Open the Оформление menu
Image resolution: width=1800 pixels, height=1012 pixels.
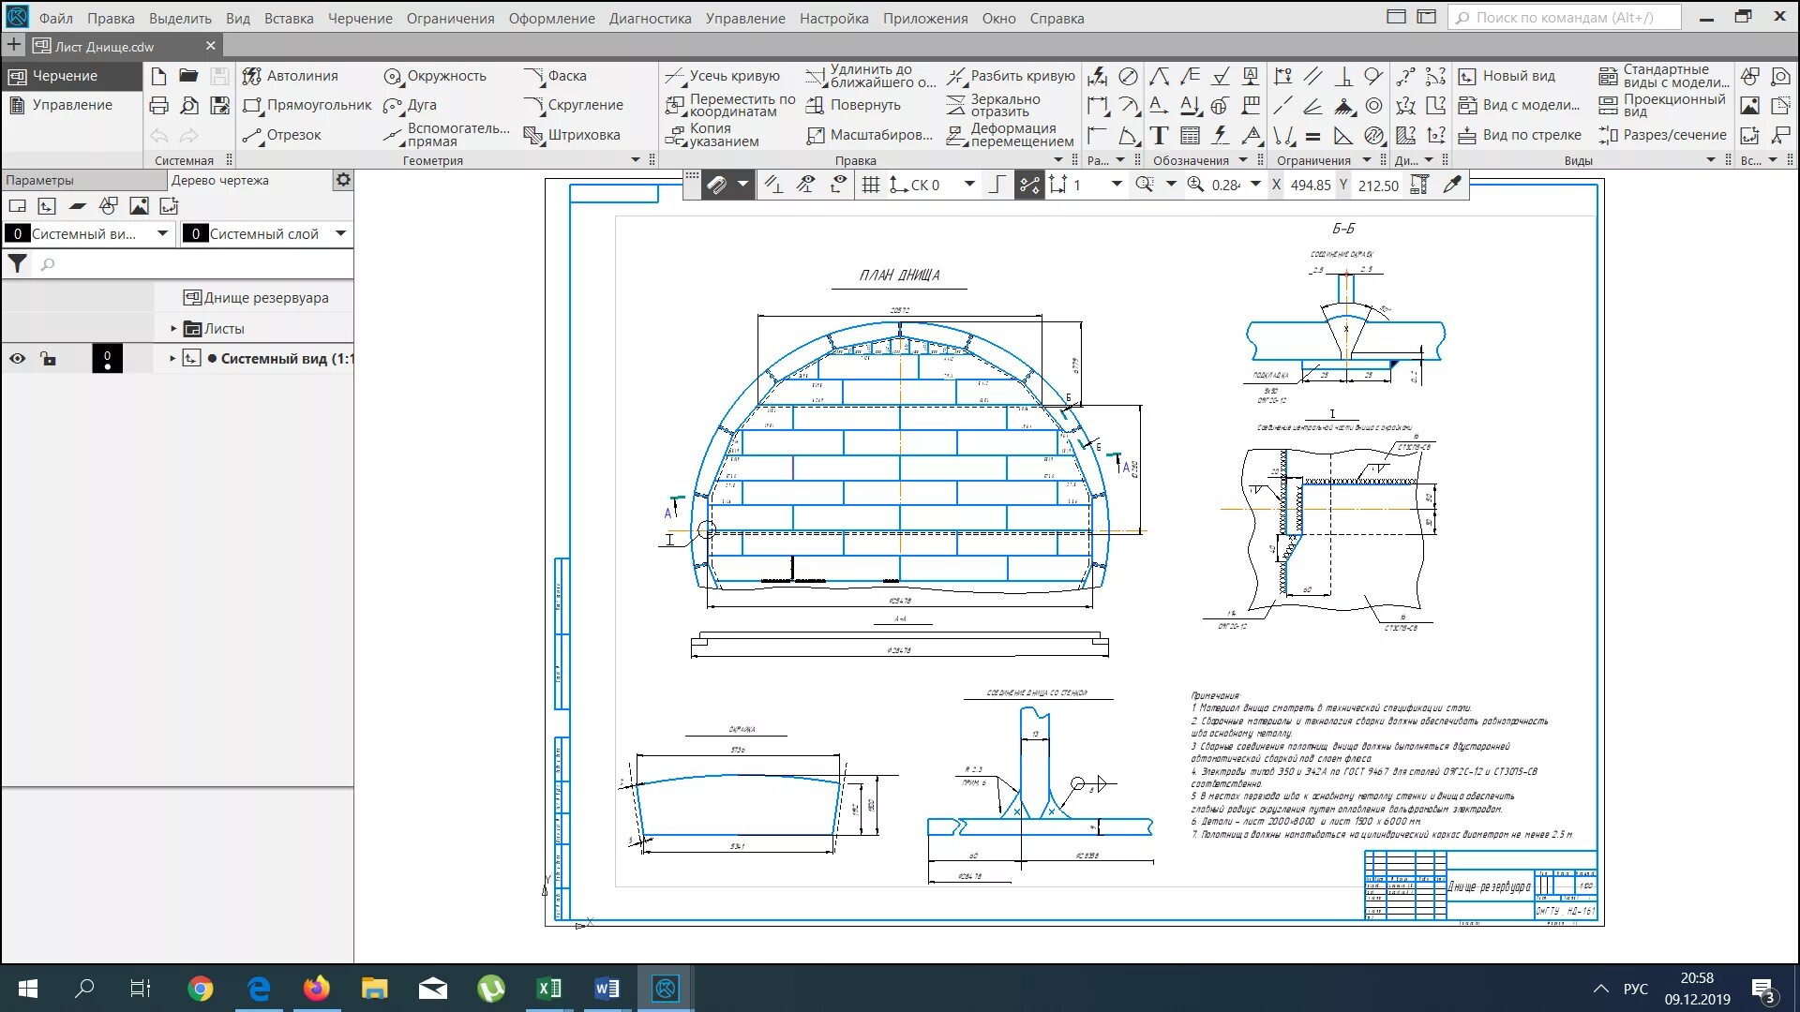click(x=551, y=18)
